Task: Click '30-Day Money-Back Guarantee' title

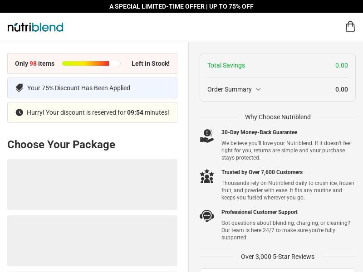Action: tap(259, 132)
